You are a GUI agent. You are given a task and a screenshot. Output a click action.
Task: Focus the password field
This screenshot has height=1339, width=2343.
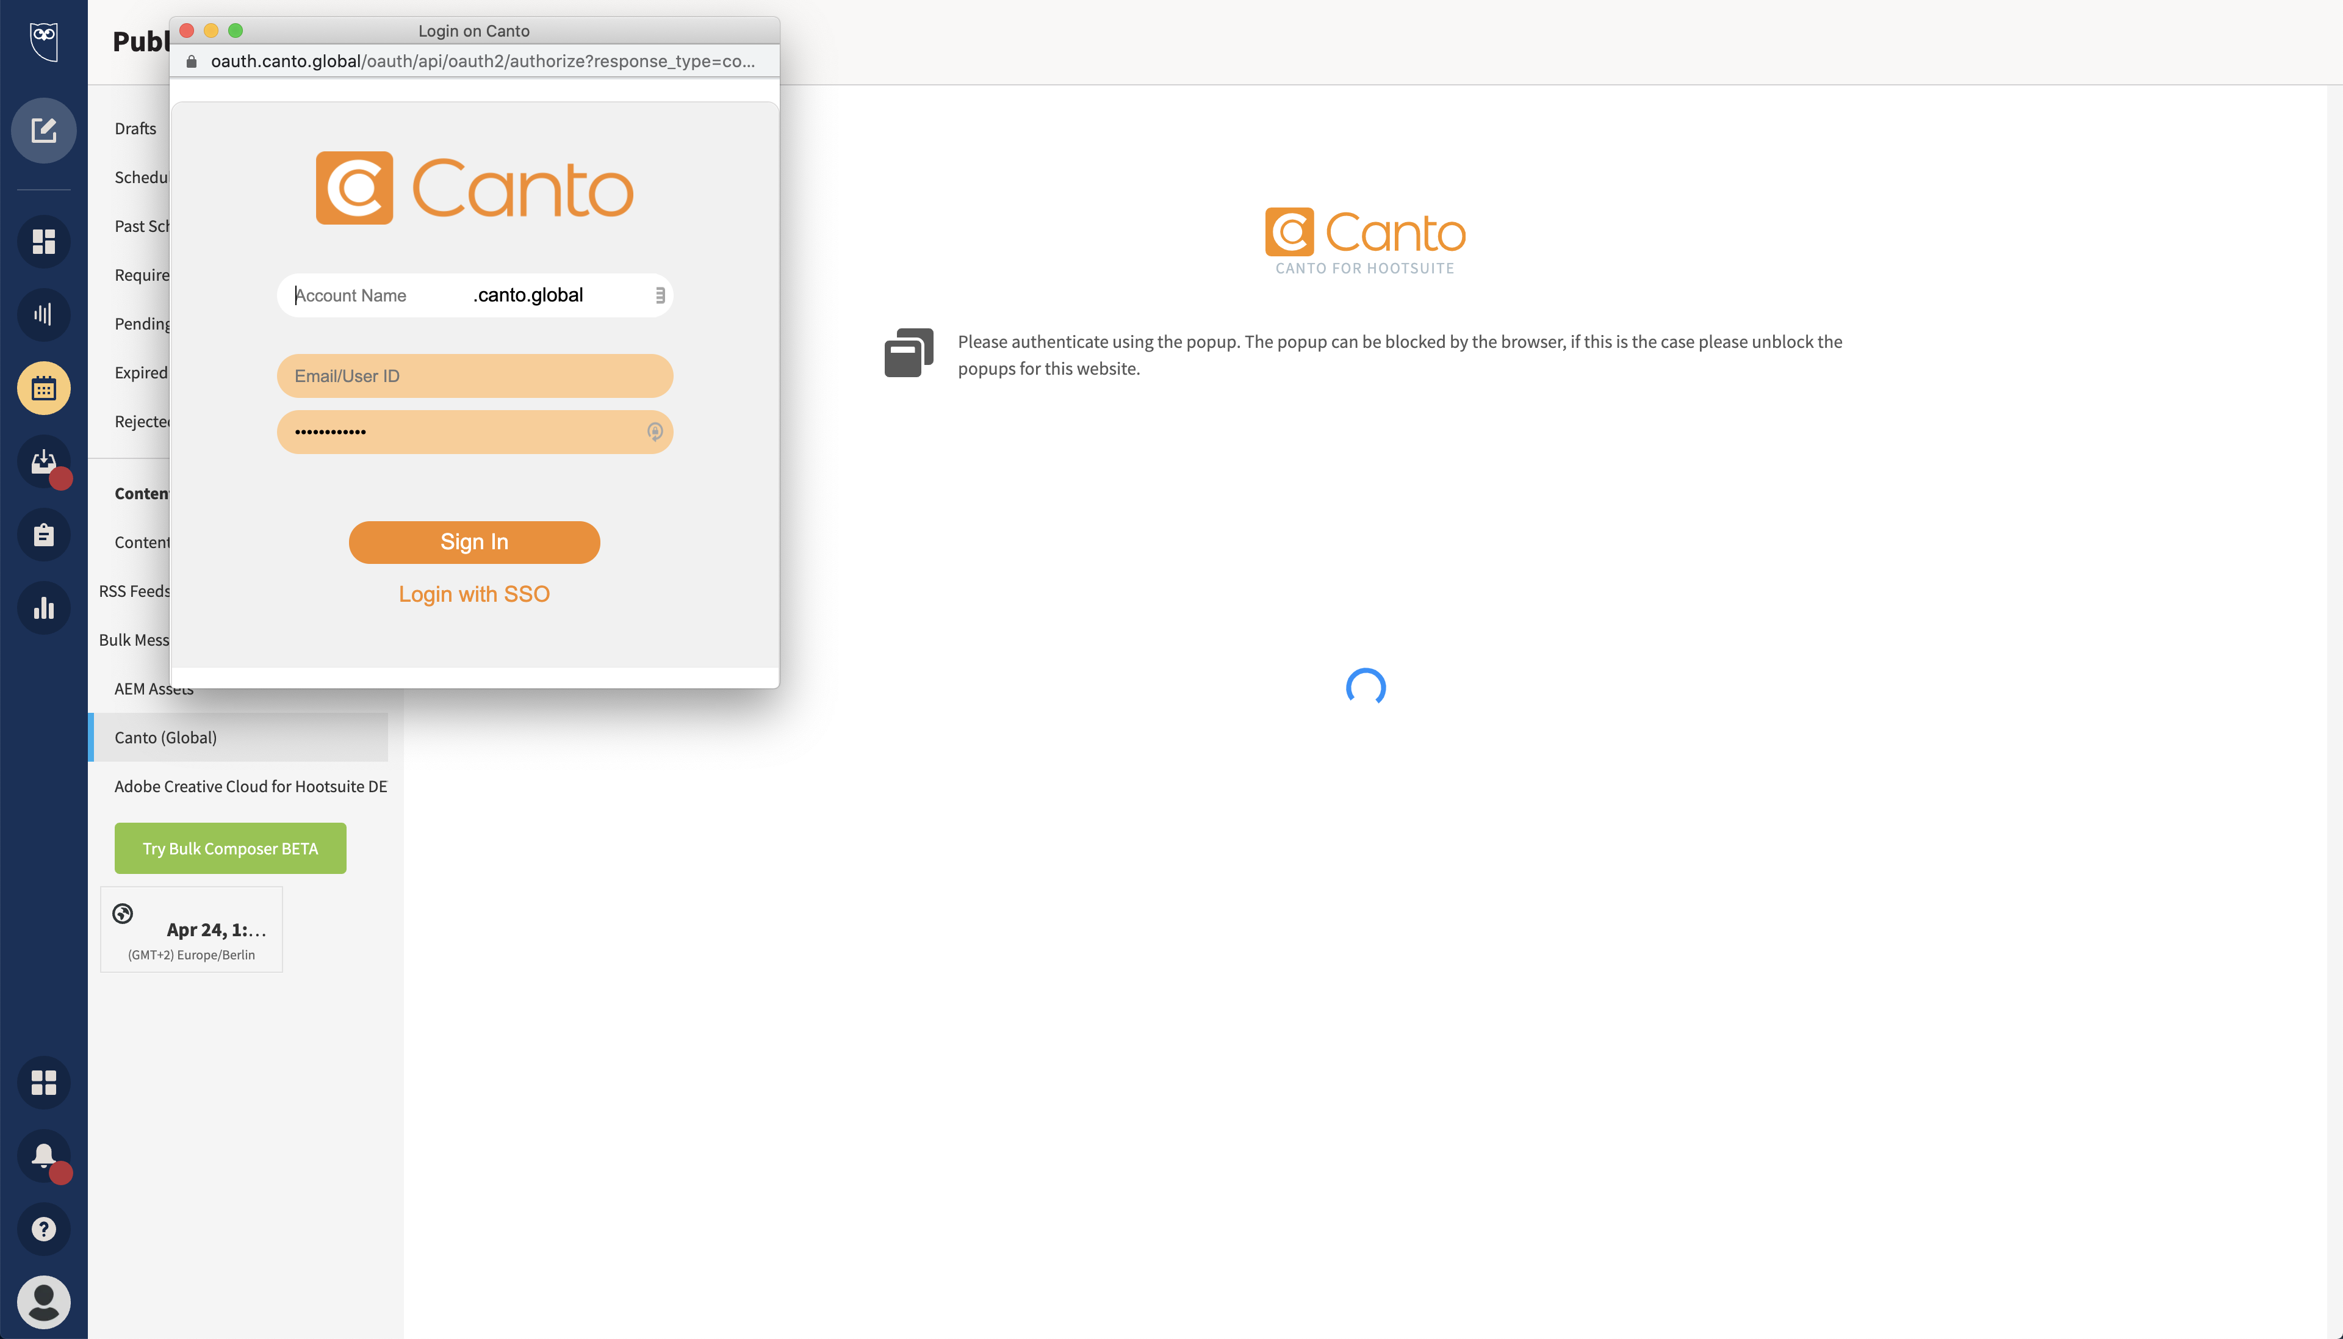474,431
